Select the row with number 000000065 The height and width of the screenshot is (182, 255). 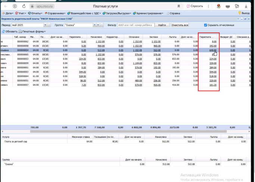125,54
